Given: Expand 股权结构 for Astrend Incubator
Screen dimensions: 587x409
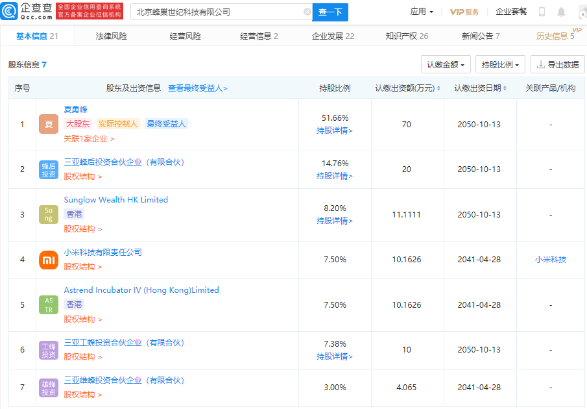Looking at the screenshot, I should (x=83, y=319).
